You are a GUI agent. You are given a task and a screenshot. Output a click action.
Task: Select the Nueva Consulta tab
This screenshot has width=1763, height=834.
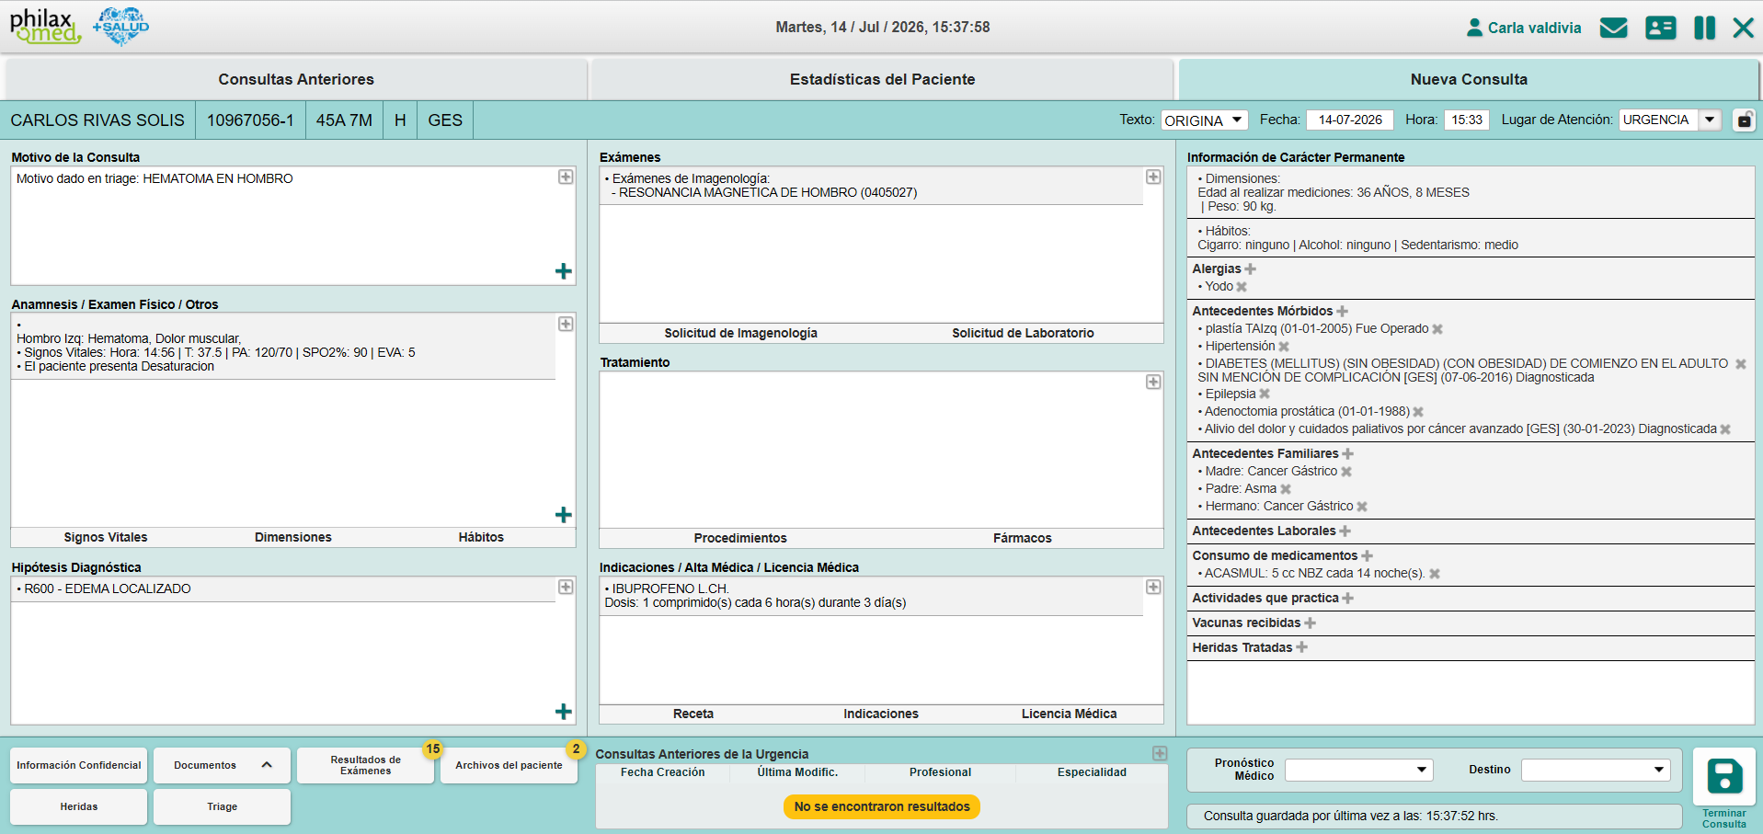tap(1469, 79)
